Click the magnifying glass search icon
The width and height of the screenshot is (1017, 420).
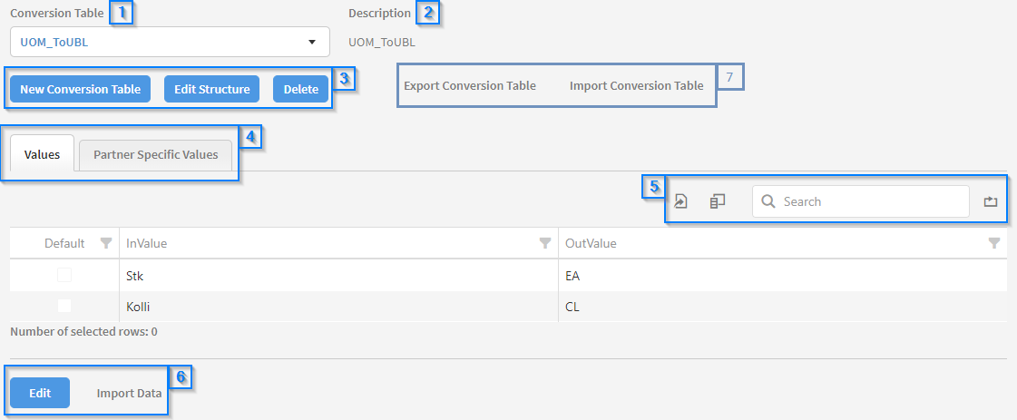[768, 201]
